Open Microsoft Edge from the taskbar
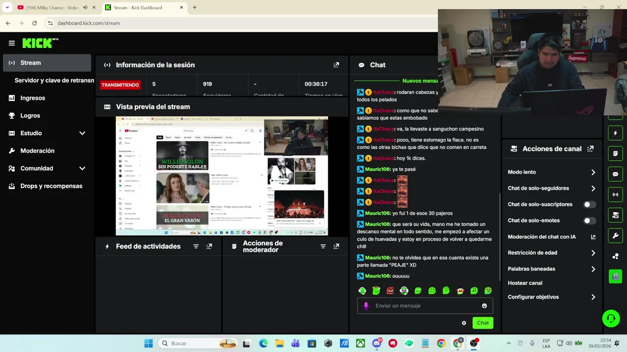 263,343
